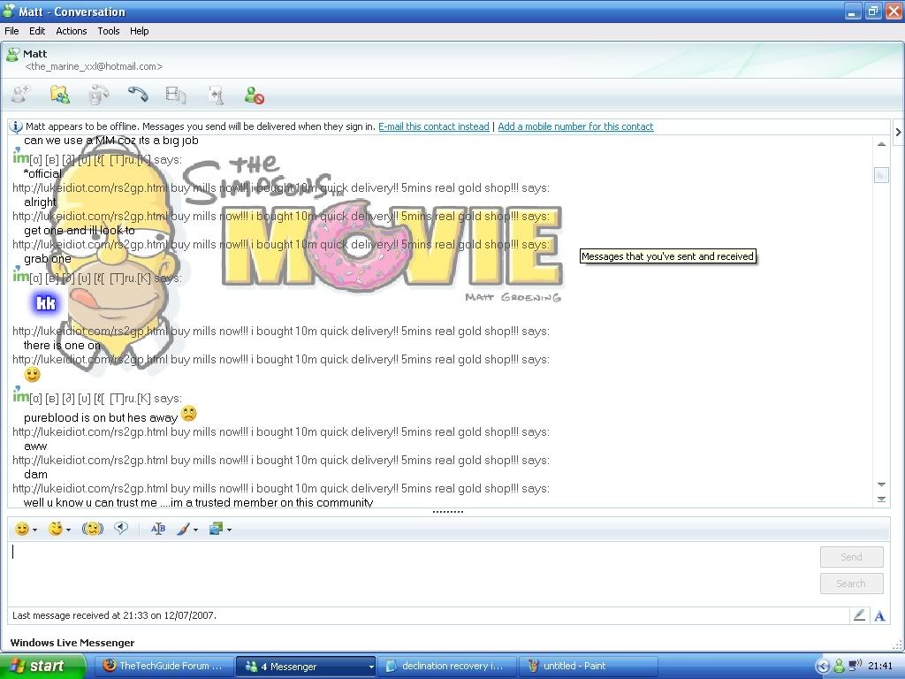This screenshot has height=679, width=905.
Task: Click the voice clip icon
Action: pyautogui.click(x=121, y=529)
